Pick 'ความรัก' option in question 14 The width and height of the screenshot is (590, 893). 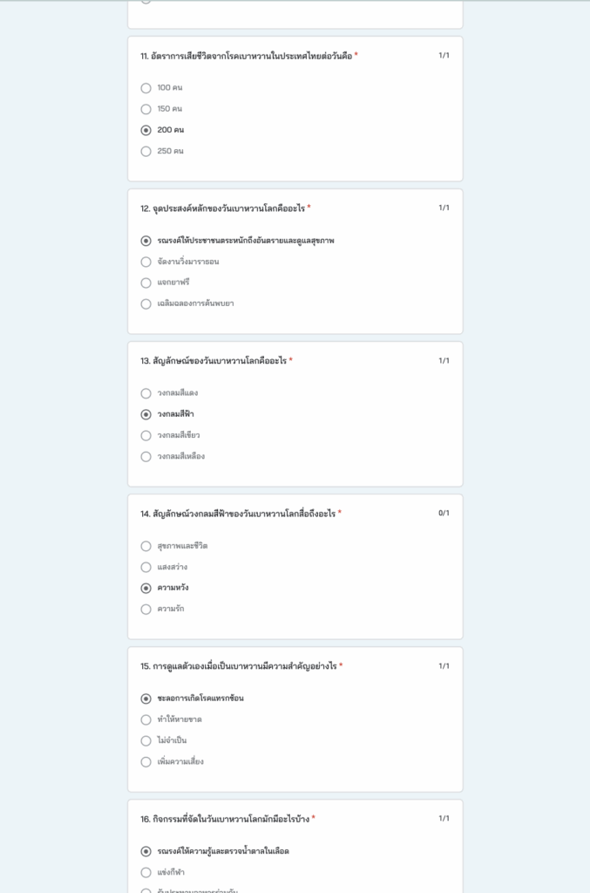(146, 609)
